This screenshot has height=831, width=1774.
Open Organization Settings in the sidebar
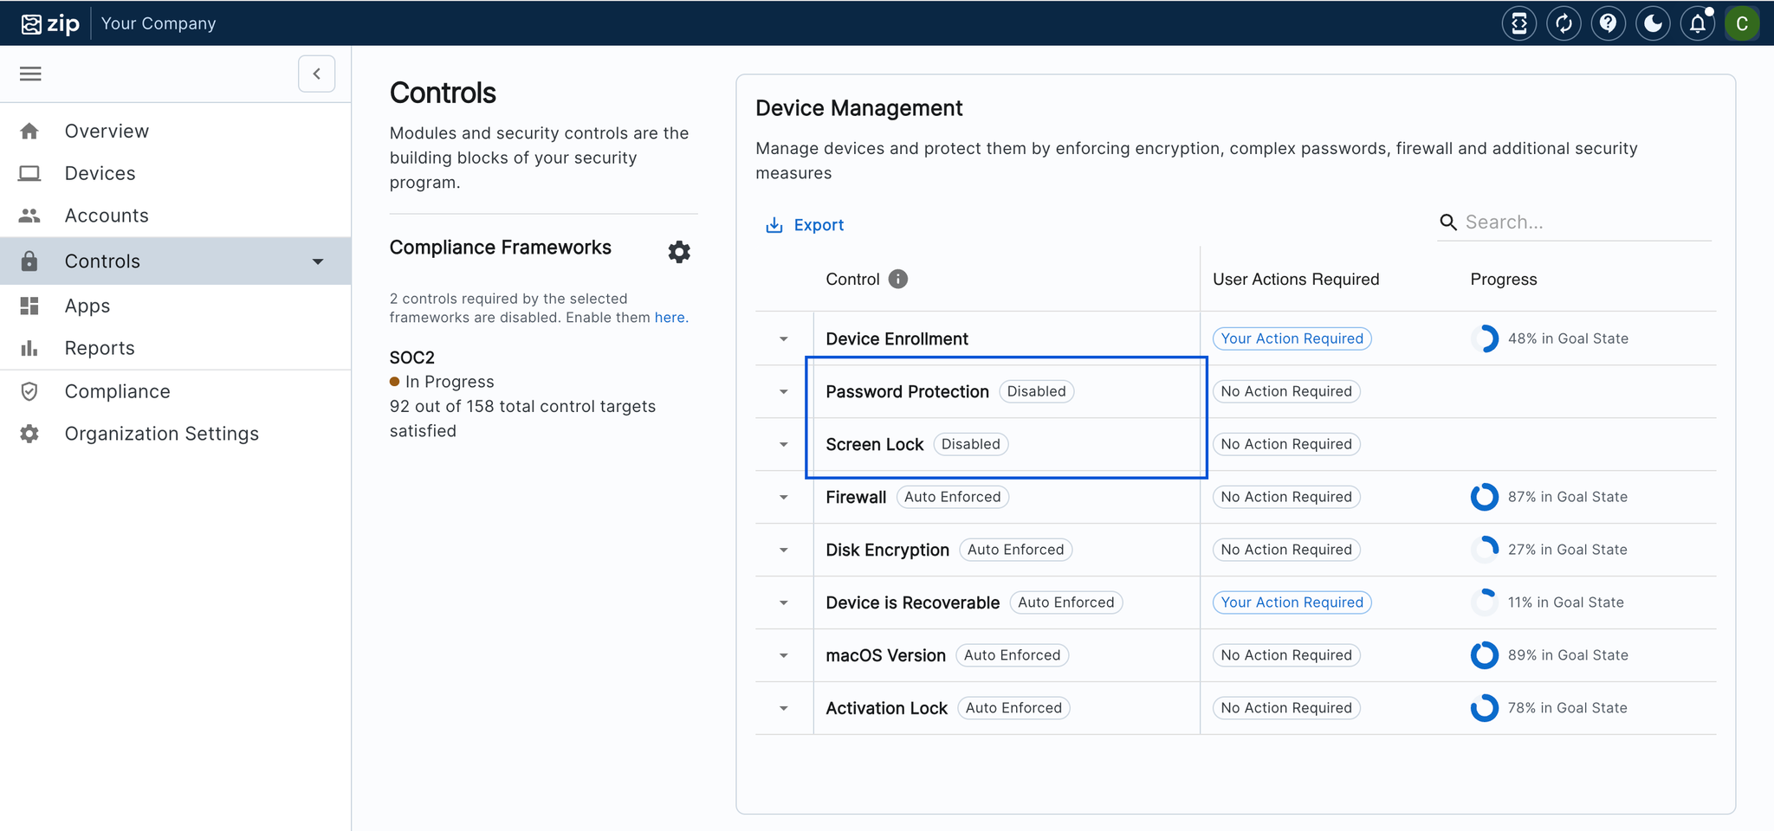coord(161,434)
